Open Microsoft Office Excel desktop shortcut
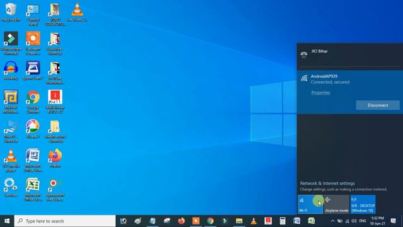 [33, 190]
